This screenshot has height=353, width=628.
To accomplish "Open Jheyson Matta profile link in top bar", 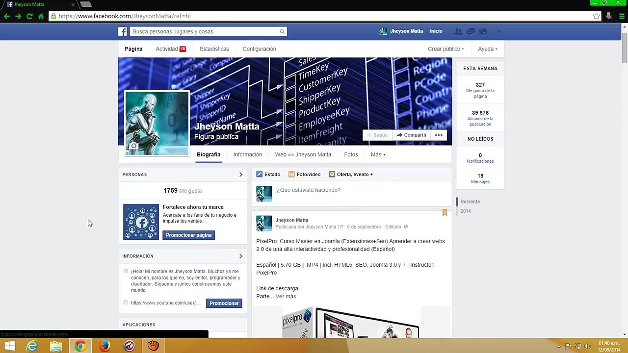I will [x=401, y=31].
